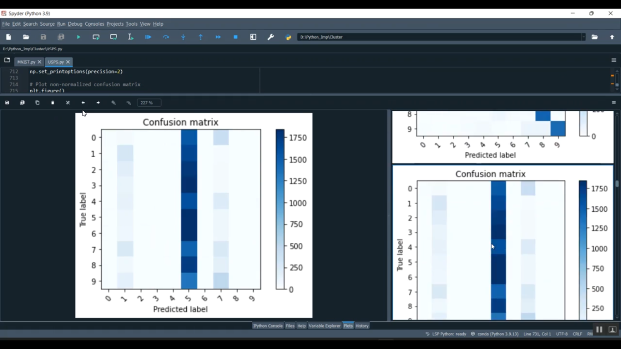Click the Debug file icon
Screen dimensions: 621x349
(x=148, y=37)
